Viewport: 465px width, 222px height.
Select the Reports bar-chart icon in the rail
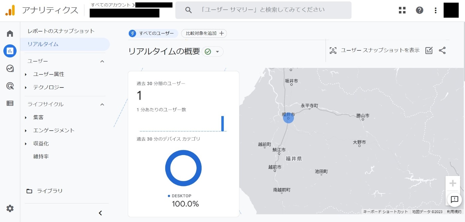10,51
